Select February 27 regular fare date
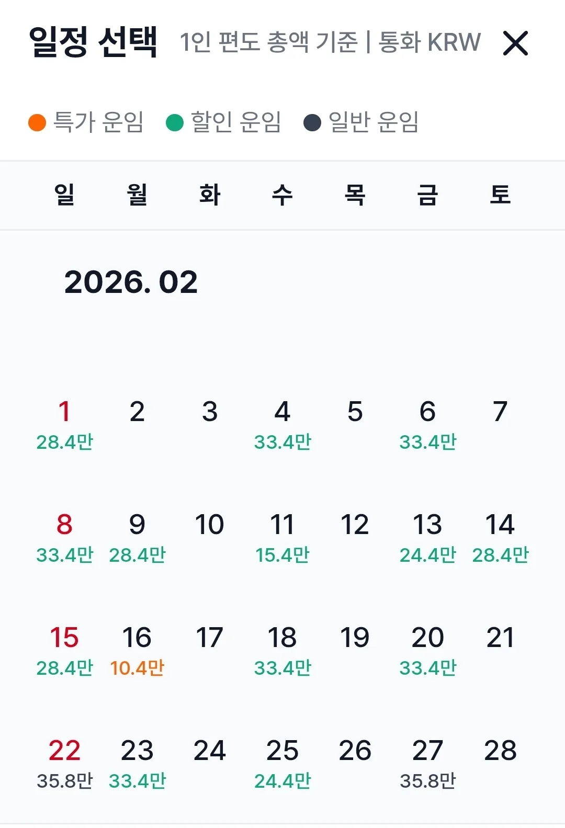Image resolution: width=565 pixels, height=828 pixels. pyautogui.click(x=428, y=764)
